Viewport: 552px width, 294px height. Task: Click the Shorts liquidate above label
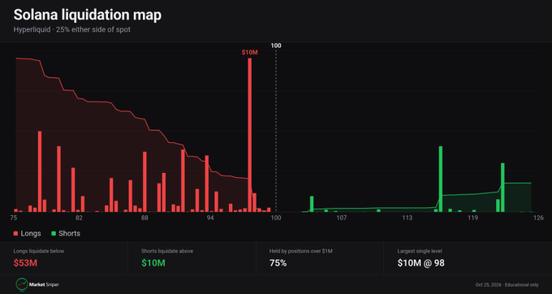167,251
